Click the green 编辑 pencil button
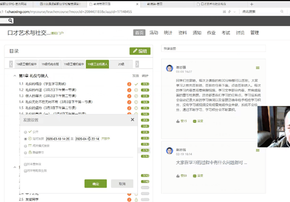The image size is (290, 202). pos(140,51)
